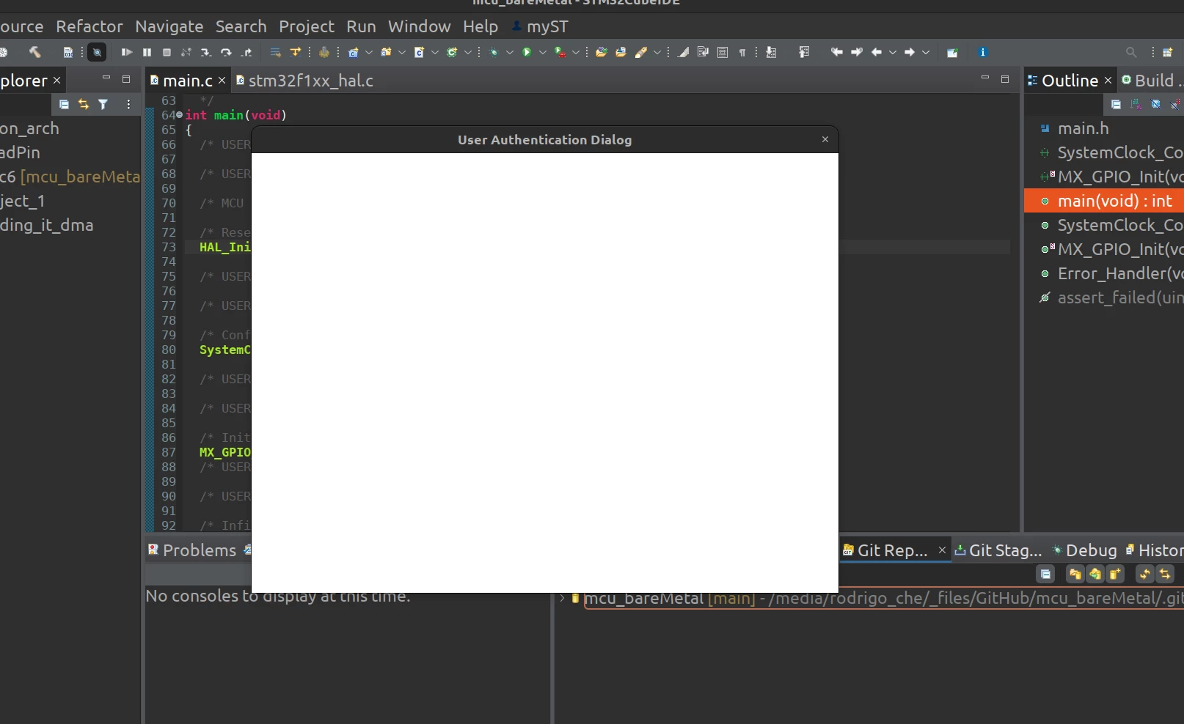Screen dimensions: 1184x724
Task: Expand the mcu_bareMetal repository tree node
Action: pos(563,598)
